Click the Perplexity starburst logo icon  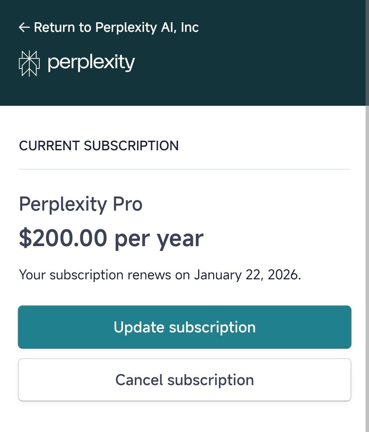pyautogui.click(x=29, y=63)
